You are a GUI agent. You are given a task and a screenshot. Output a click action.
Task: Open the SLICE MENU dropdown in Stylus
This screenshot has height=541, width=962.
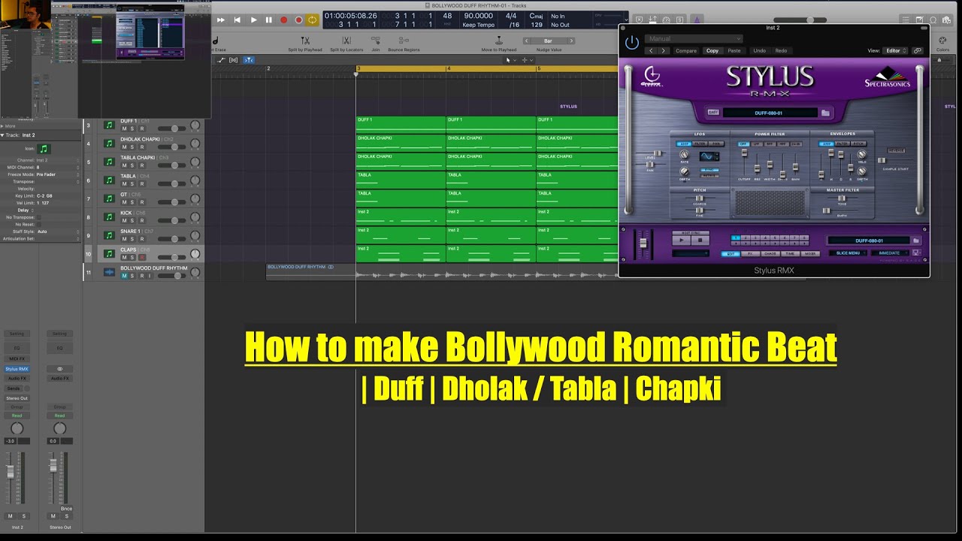pyautogui.click(x=849, y=253)
